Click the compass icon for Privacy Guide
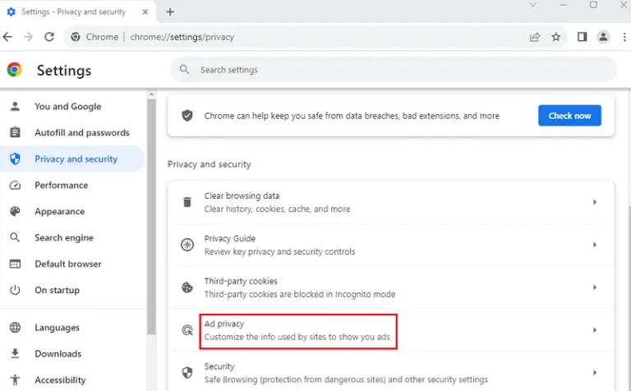 [x=187, y=245]
